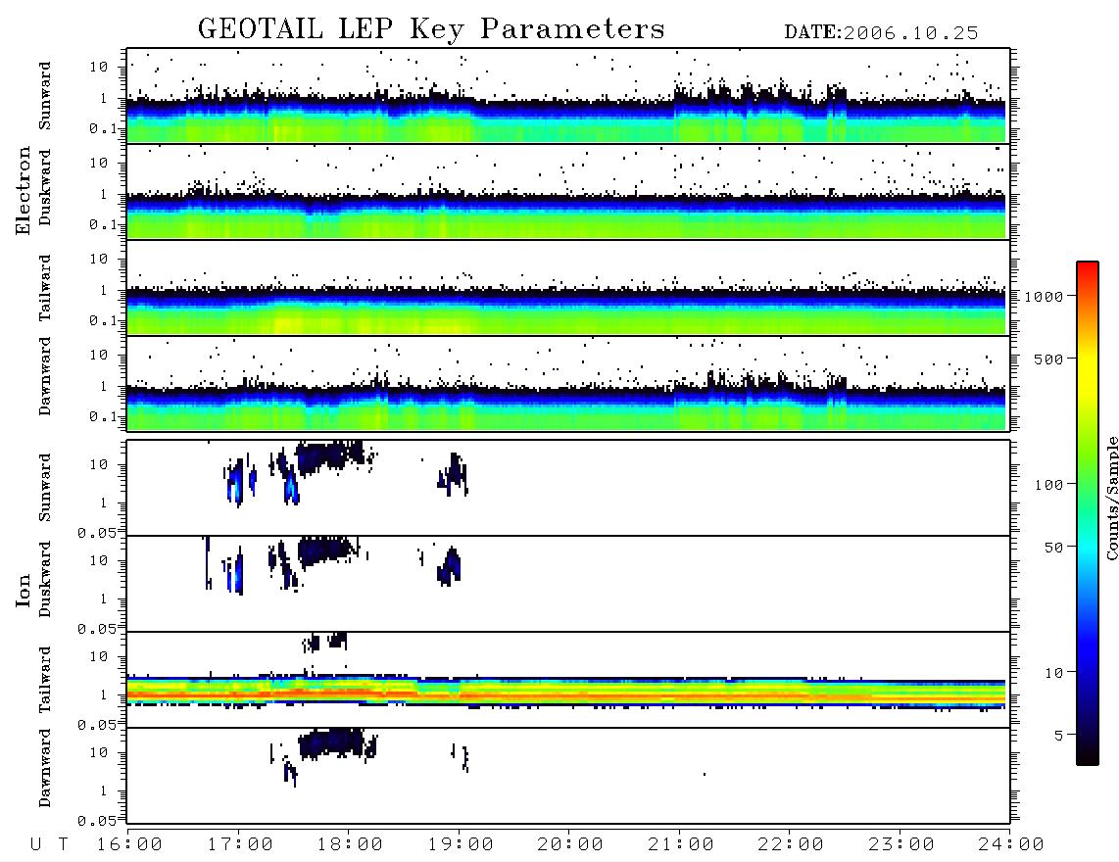Click the "23:00" time tick label

coord(901,844)
